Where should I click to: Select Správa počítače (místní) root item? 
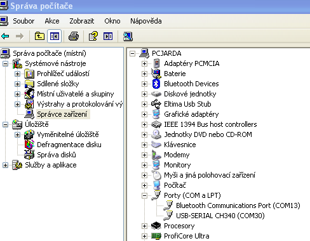coord(50,53)
